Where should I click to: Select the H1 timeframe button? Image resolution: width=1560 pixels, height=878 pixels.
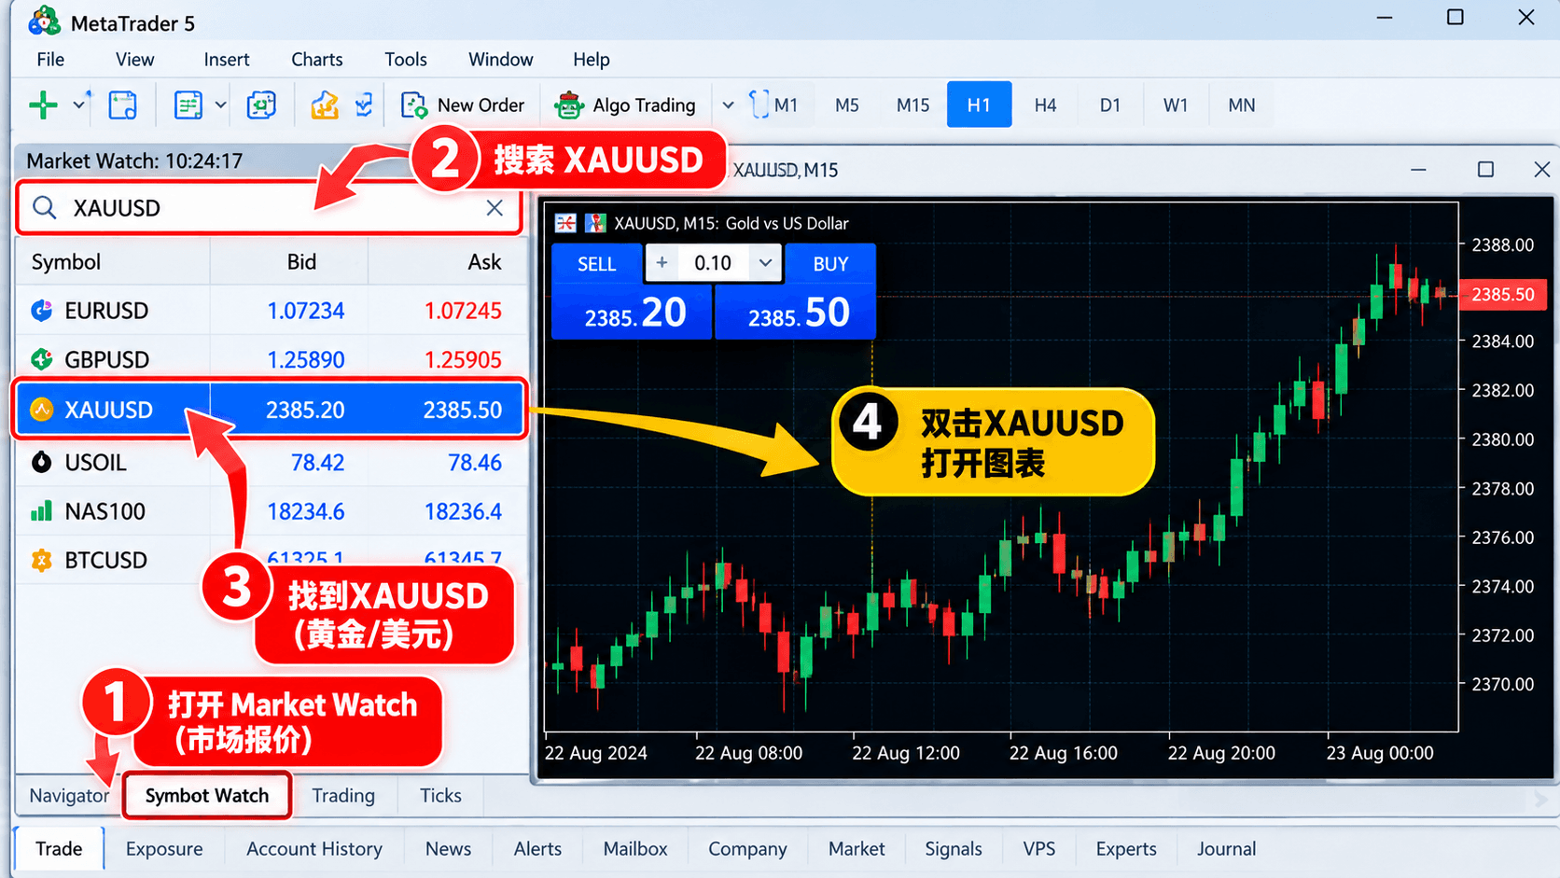[979, 105]
